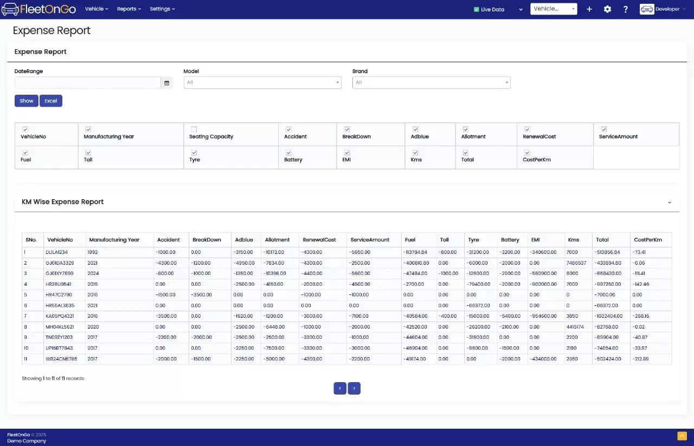This screenshot has width=694, height=446.
Task: Open the DateRange calendar icon
Action: coord(166,83)
